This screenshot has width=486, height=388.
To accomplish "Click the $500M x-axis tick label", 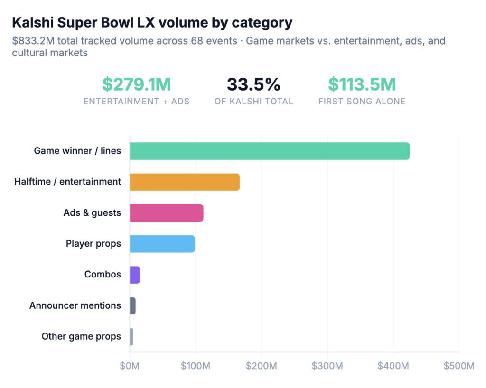I will (458, 366).
